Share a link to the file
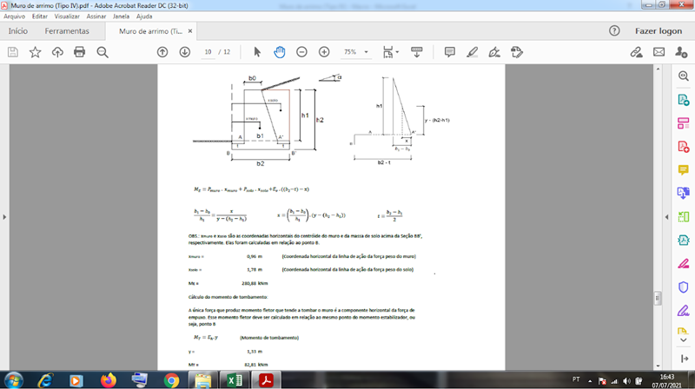The width and height of the screenshot is (695, 389). point(637,52)
